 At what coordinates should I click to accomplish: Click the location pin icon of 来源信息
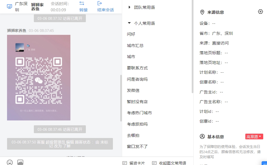(202, 12)
